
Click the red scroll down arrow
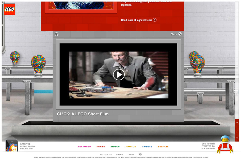tap(237, 138)
